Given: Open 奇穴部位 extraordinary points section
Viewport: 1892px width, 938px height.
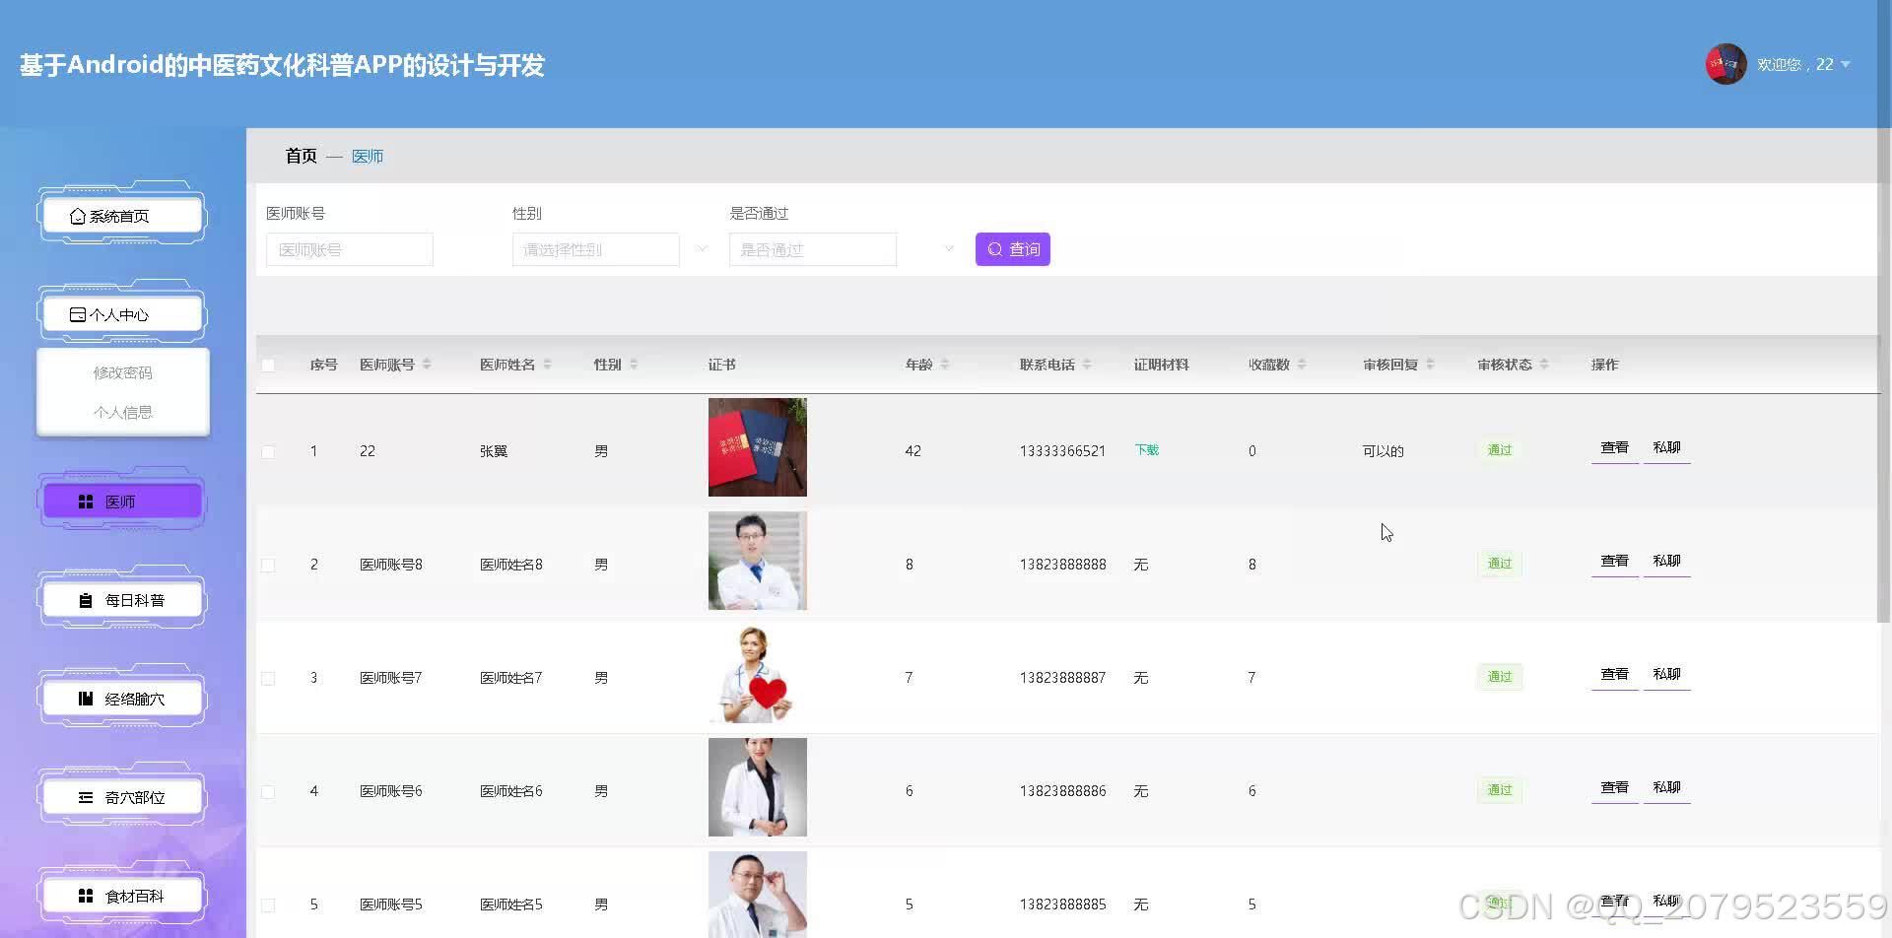Looking at the screenshot, I should tap(85, 796).
